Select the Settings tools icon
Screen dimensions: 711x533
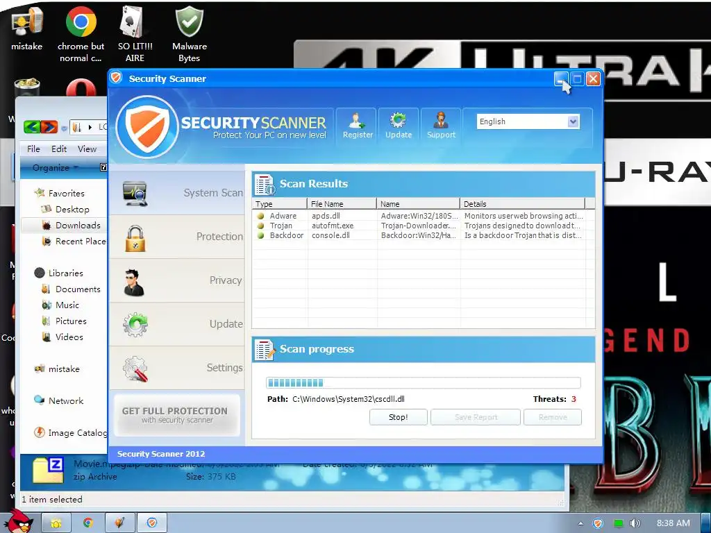pyautogui.click(x=135, y=369)
